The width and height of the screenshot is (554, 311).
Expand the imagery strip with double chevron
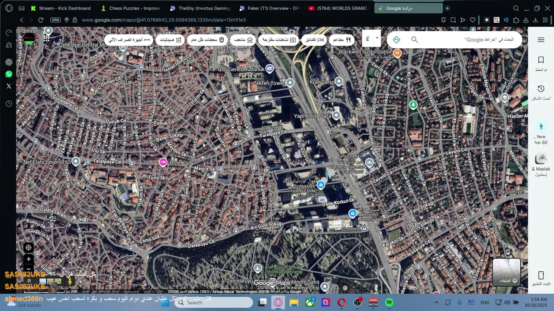[29, 281]
